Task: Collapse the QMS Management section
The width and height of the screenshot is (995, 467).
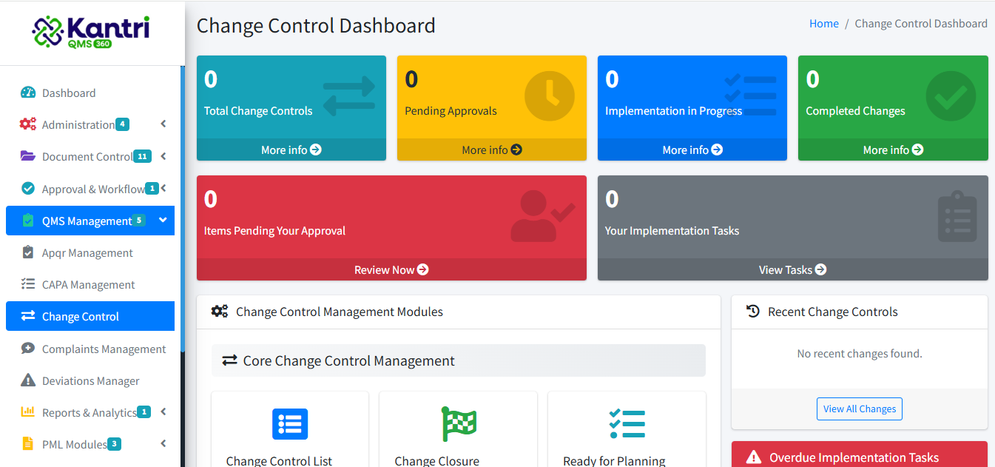Action: [163, 221]
